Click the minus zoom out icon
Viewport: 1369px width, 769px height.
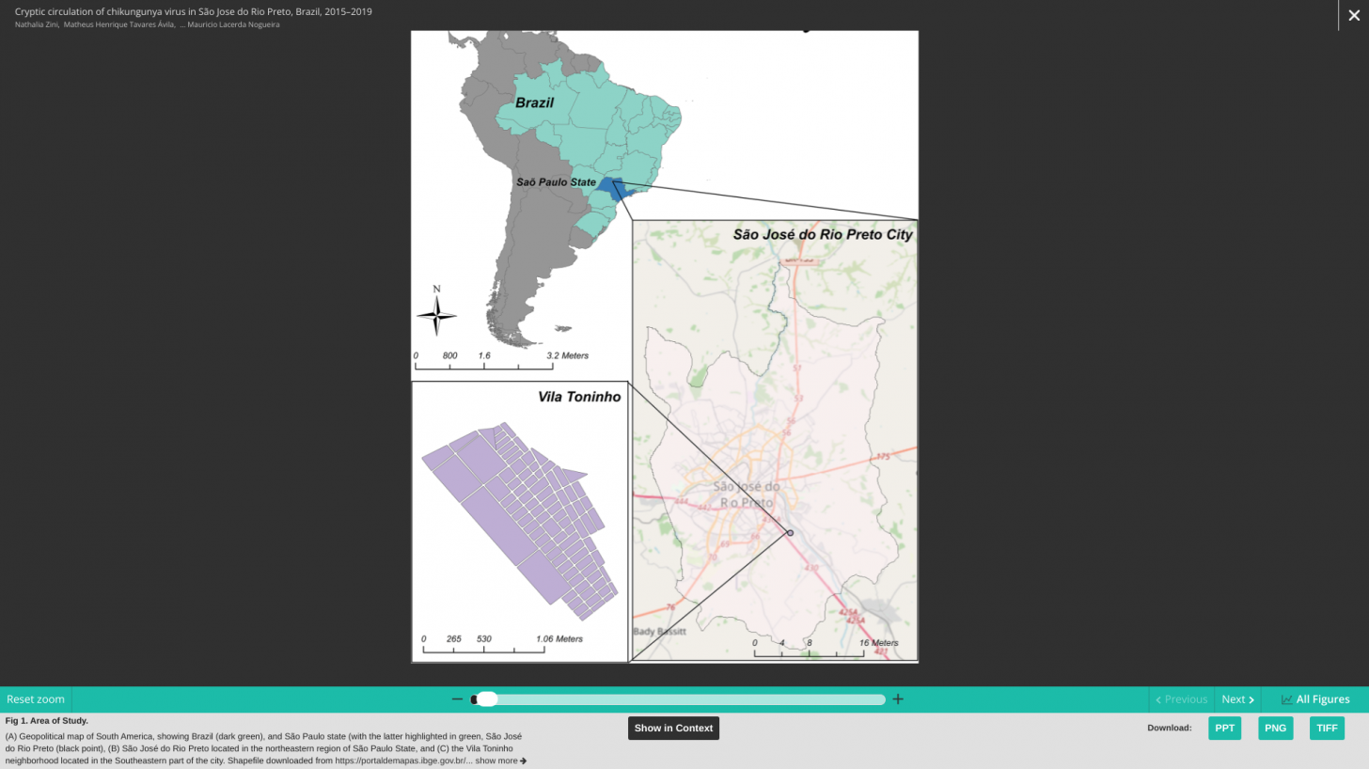point(457,699)
